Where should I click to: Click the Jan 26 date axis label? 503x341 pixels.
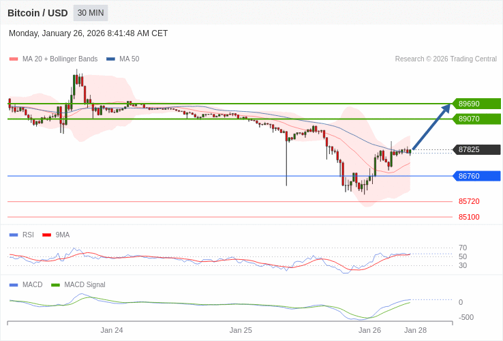coord(369,330)
